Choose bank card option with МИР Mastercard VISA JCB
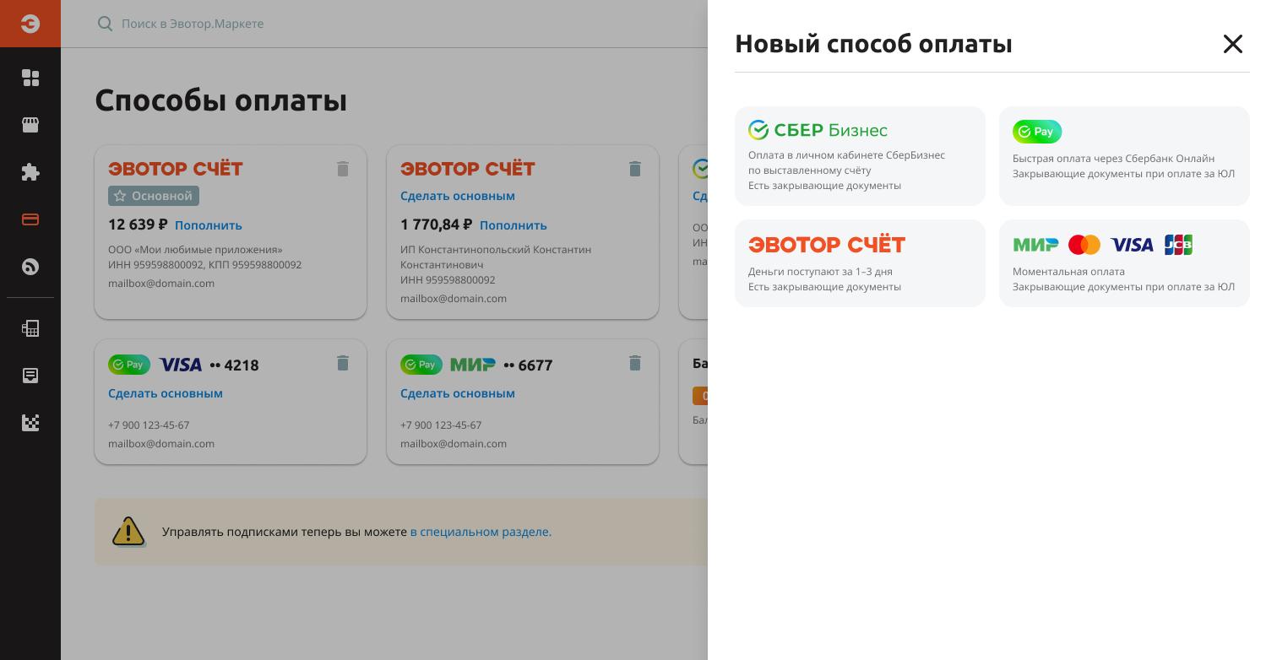Viewport: 1277px width, 660px height. tap(1124, 263)
